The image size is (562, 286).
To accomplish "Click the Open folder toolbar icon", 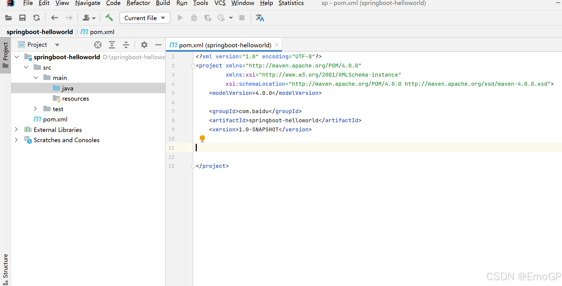I will point(9,18).
